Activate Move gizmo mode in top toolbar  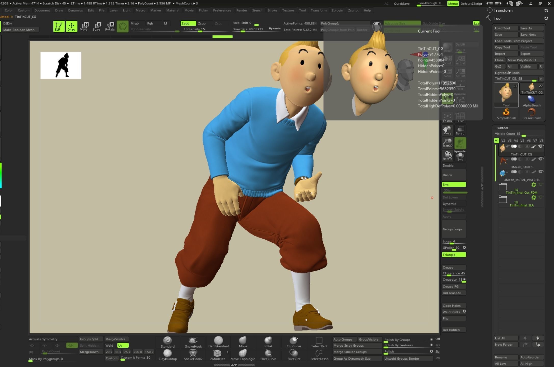tap(84, 26)
